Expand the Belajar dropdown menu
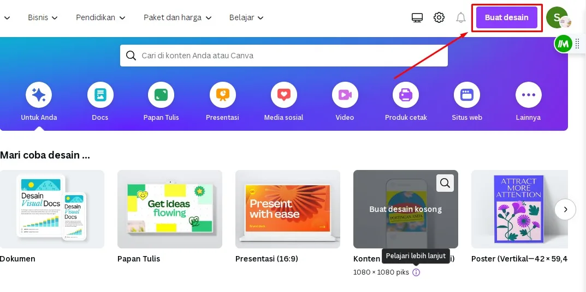 (x=246, y=17)
